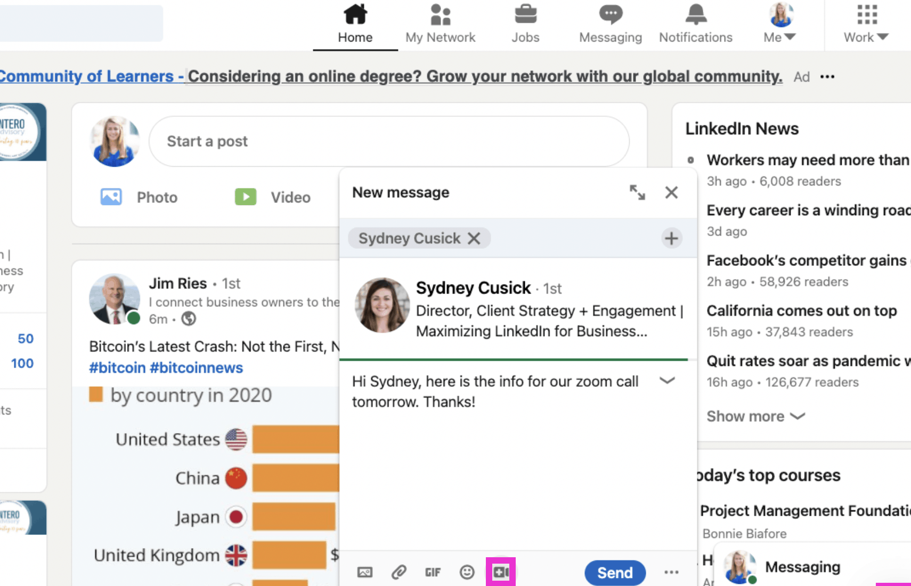Expand Show more LinkedIn news
The height and width of the screenshot is (586, 911).
tap(755, 416)
